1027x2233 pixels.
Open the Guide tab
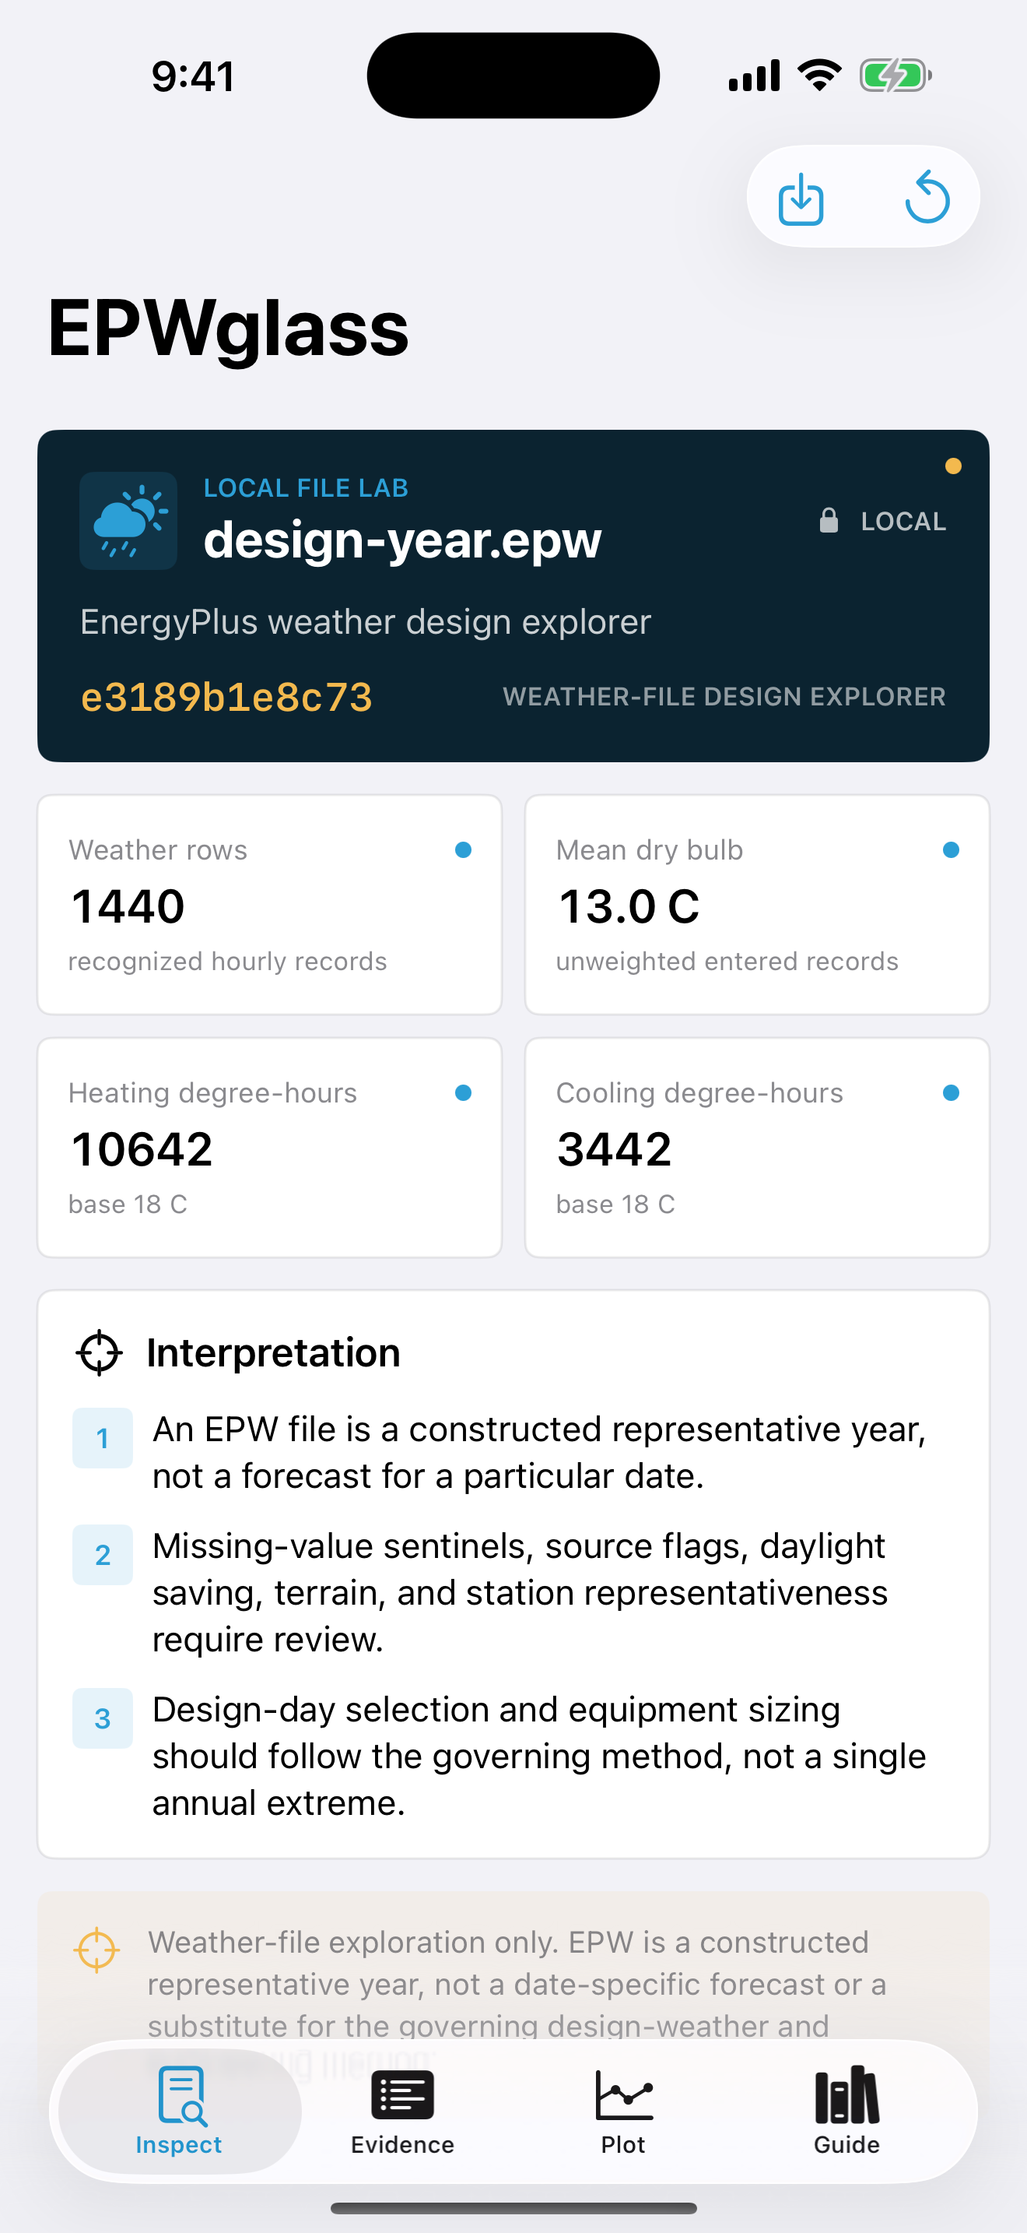tap(846, 2112)
